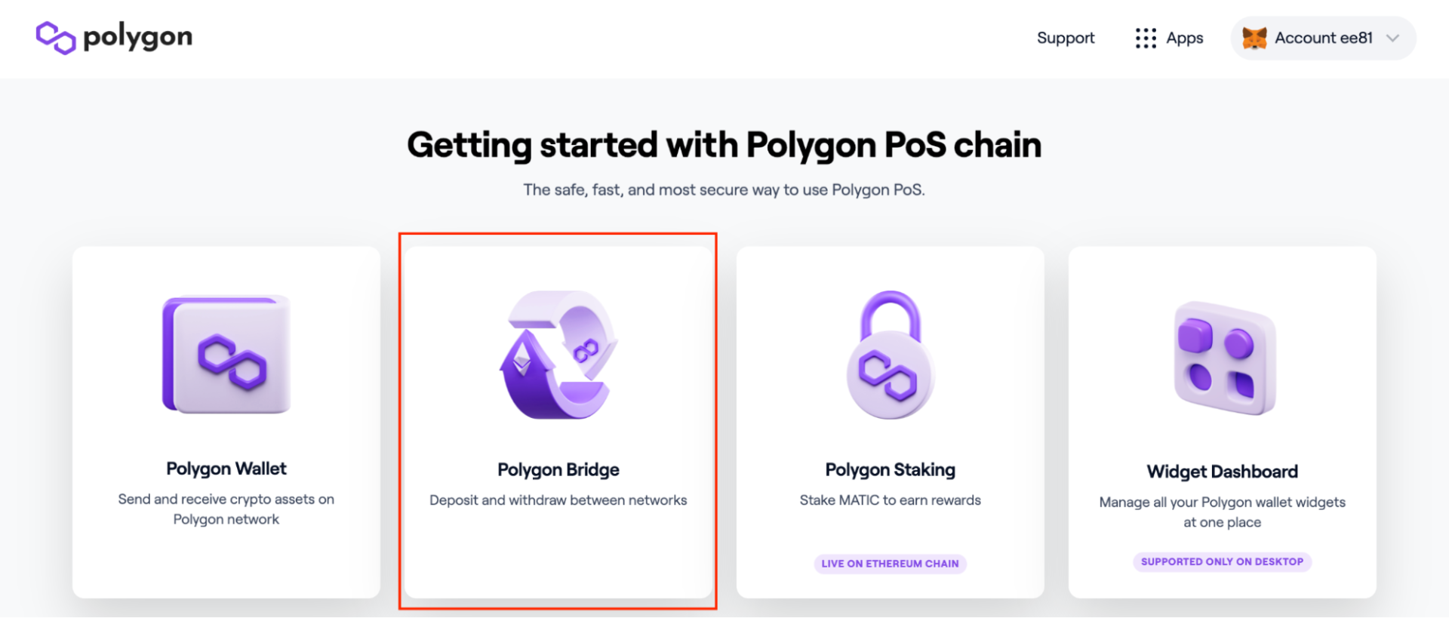This screenshot has height=618, width=1449.
Task: Open the Polygon Bridge title link
Action: pyautogui.click(x=558, y=469)
